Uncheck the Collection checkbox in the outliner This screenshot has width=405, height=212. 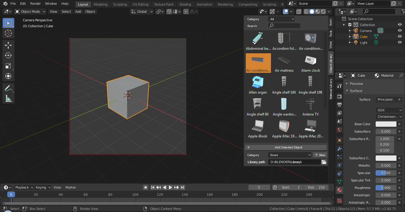click(x=350, y=25)
